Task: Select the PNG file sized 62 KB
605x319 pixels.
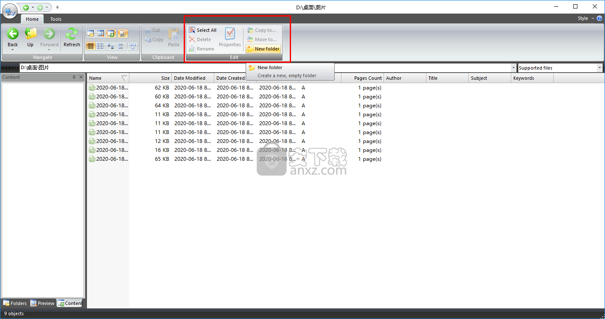Action: tap(108, 88)
